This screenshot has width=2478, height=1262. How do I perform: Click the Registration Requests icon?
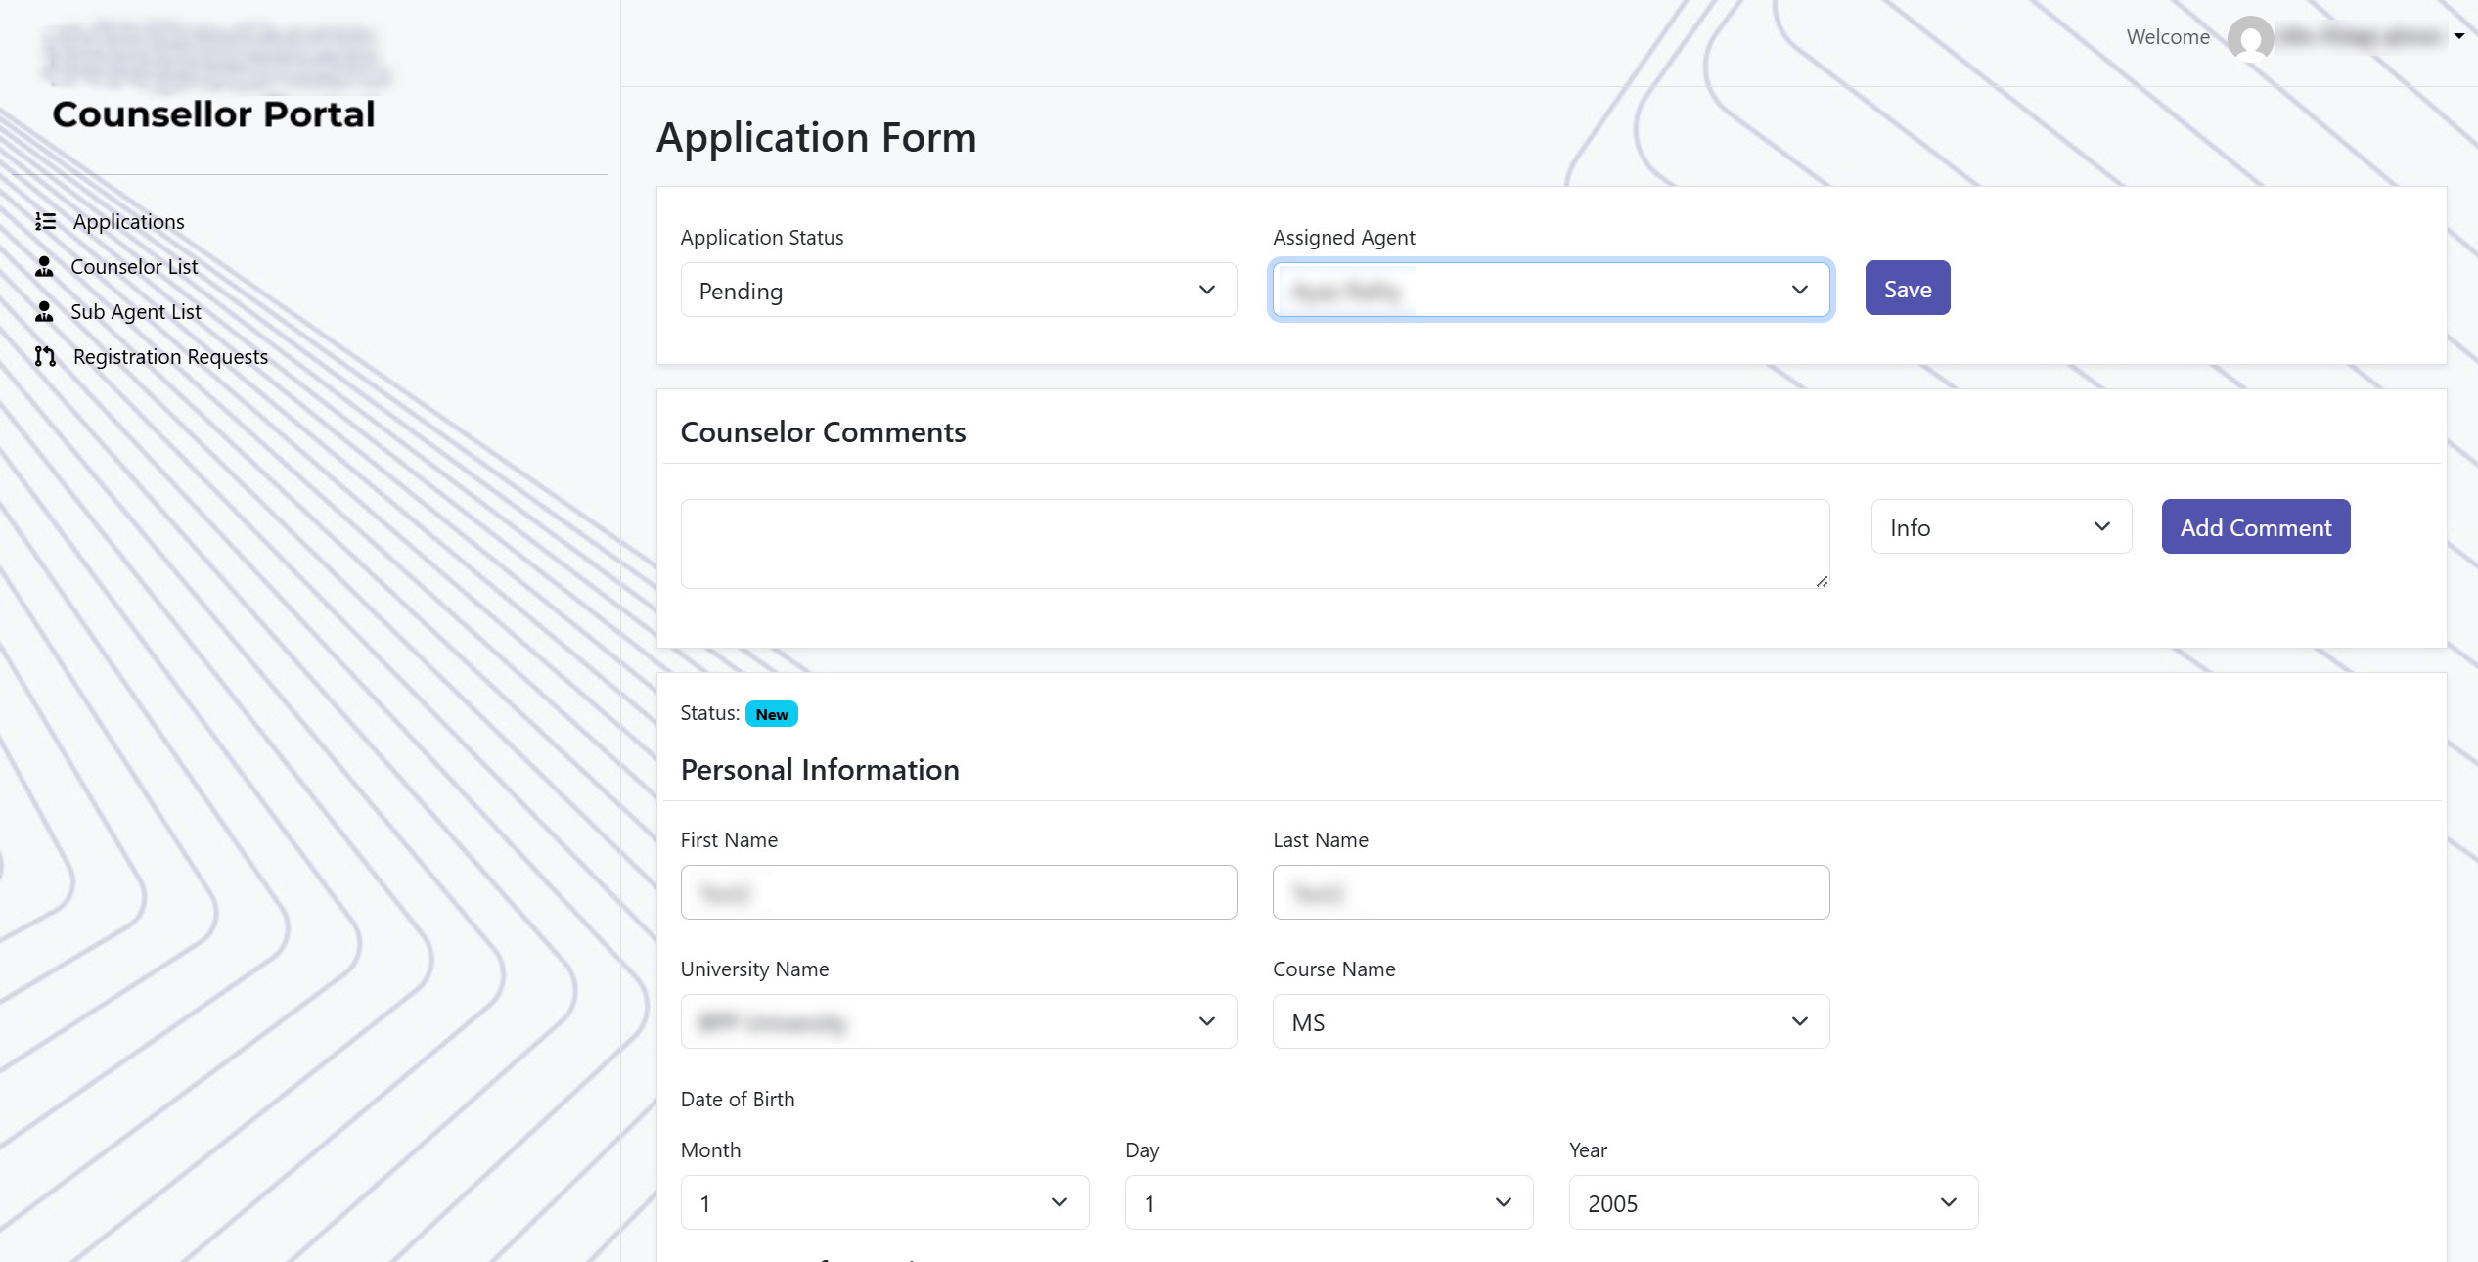point(45,356)
